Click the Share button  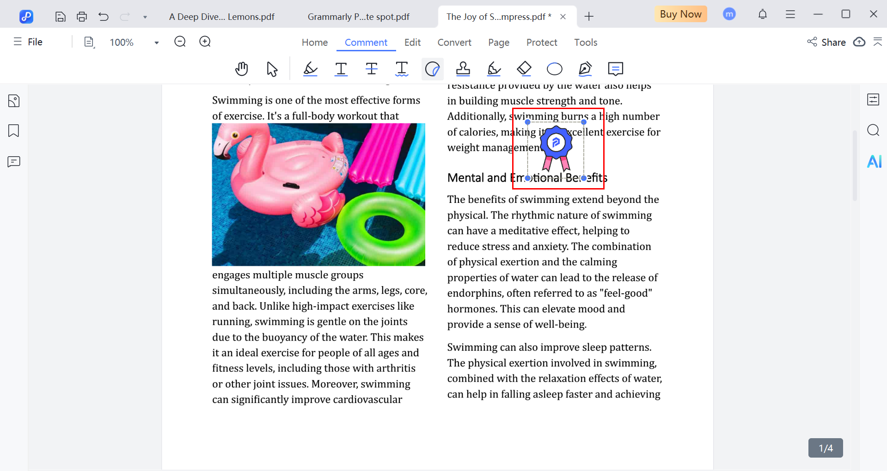826,42
